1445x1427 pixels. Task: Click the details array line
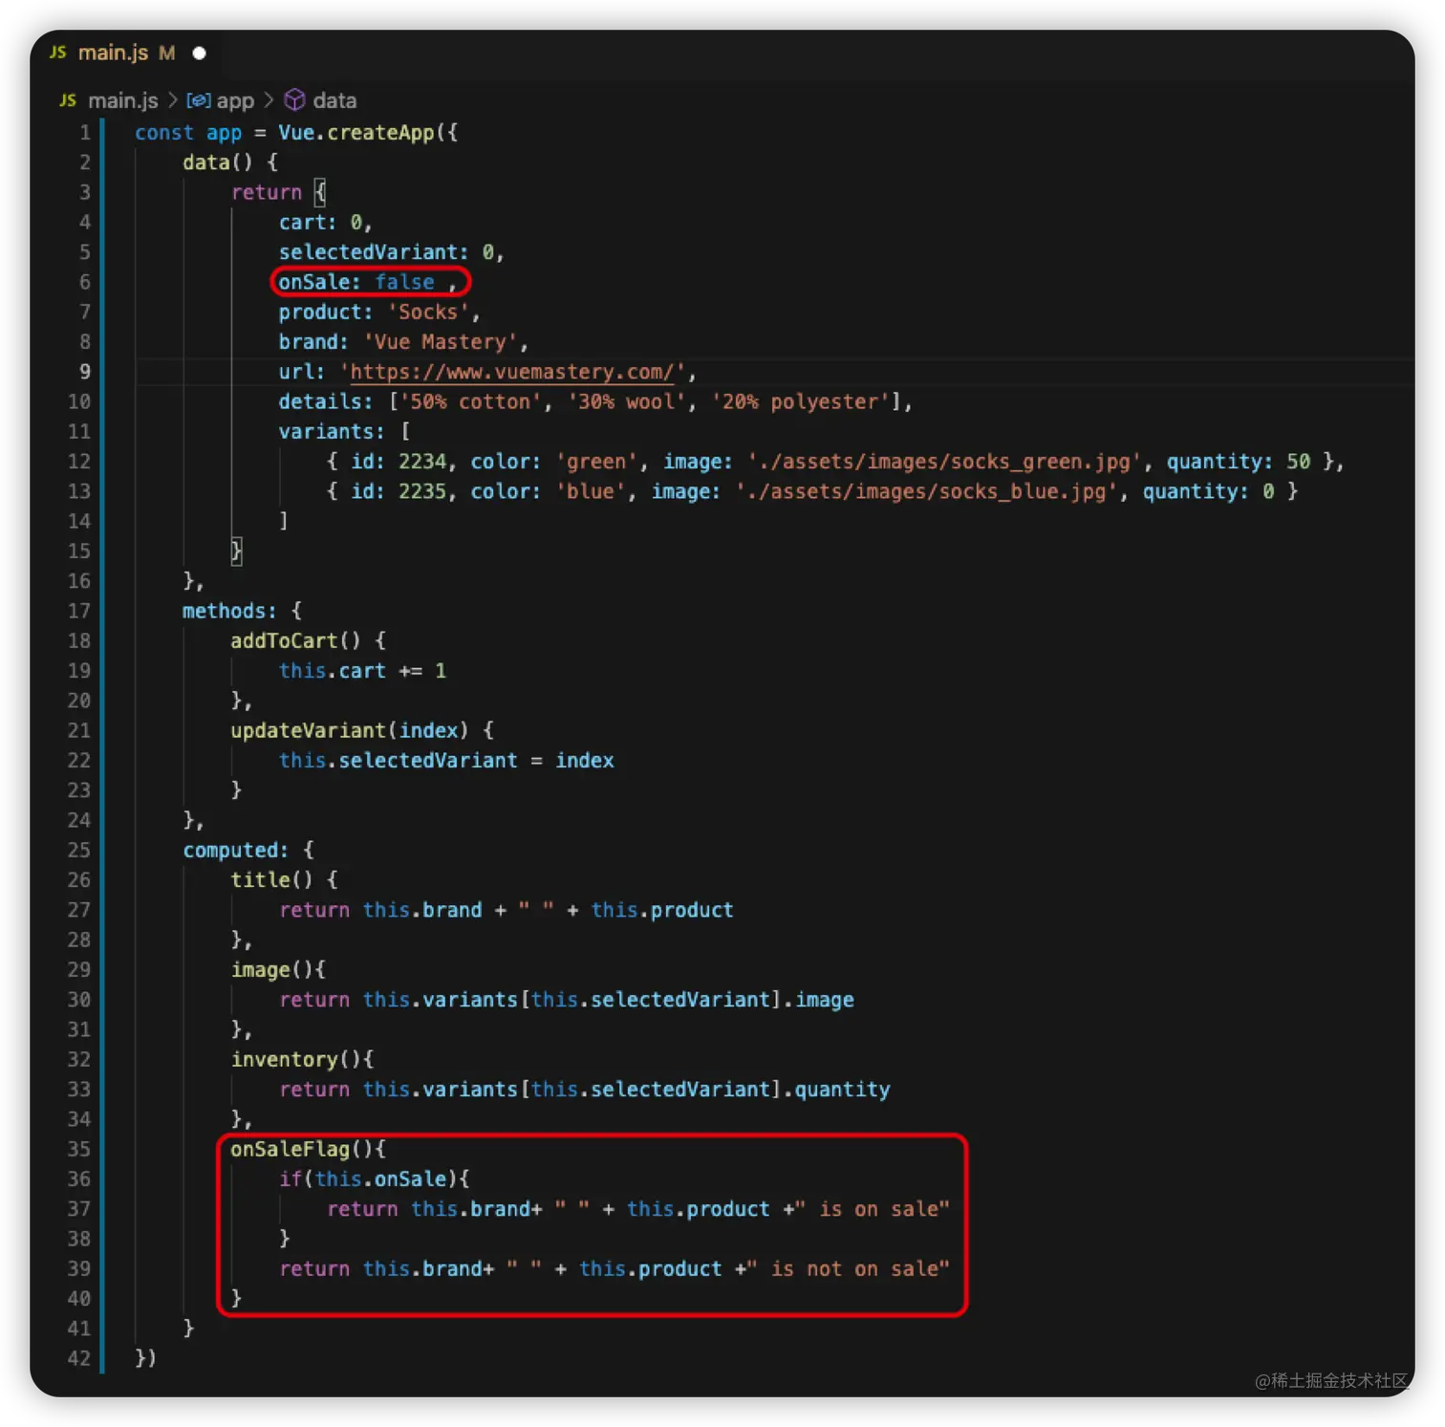click(x=595, y=401)
